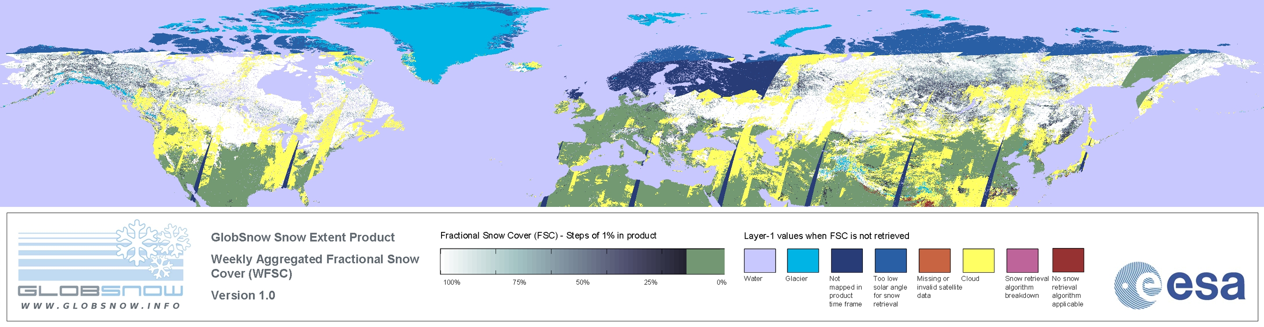Click the 'Too low solar angle' swatch
The width and height of the screenshot is (1264, 327).
coord(891,260)
